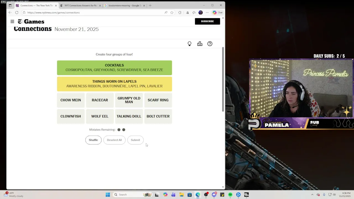Open the Windows Start menu

(x=108, y=195)
